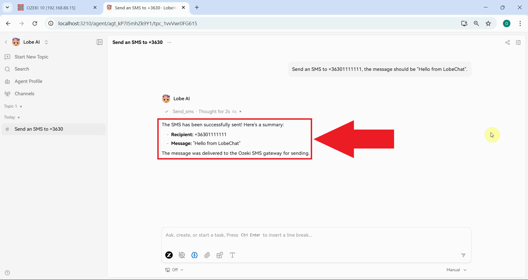
Task: Close the LobeHub browser tab
Action: point(183,7)
